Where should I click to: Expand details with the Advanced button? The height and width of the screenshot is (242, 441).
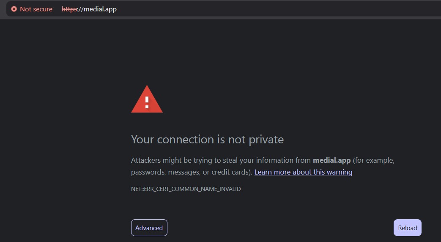(x=149, y=228)
